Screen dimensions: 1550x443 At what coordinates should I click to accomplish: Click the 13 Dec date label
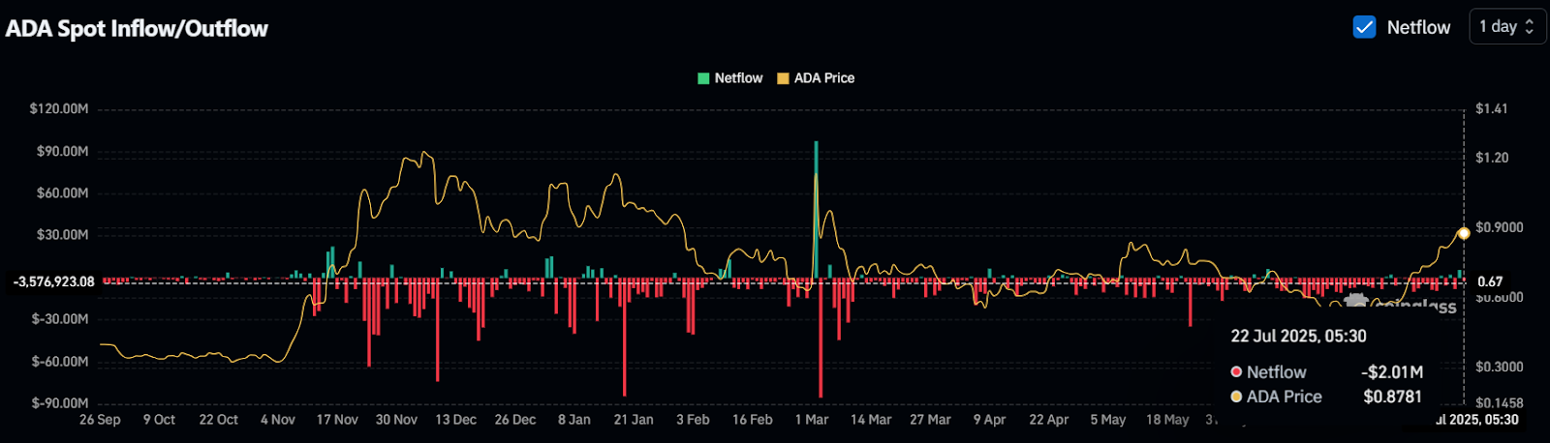click(455, 420)
